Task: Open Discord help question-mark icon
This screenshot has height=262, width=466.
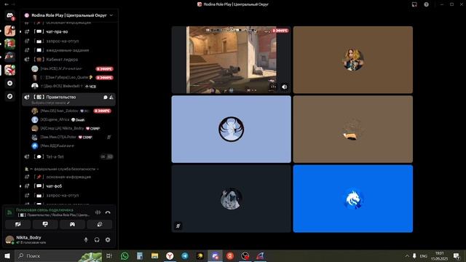Action: [x=426, y=4]
